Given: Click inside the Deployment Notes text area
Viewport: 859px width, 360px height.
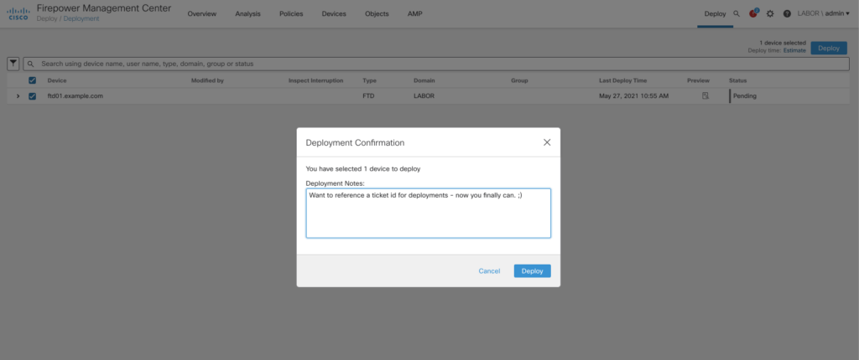Looking at the screenshot, I should pyautogui.click(x=429, y=213).
